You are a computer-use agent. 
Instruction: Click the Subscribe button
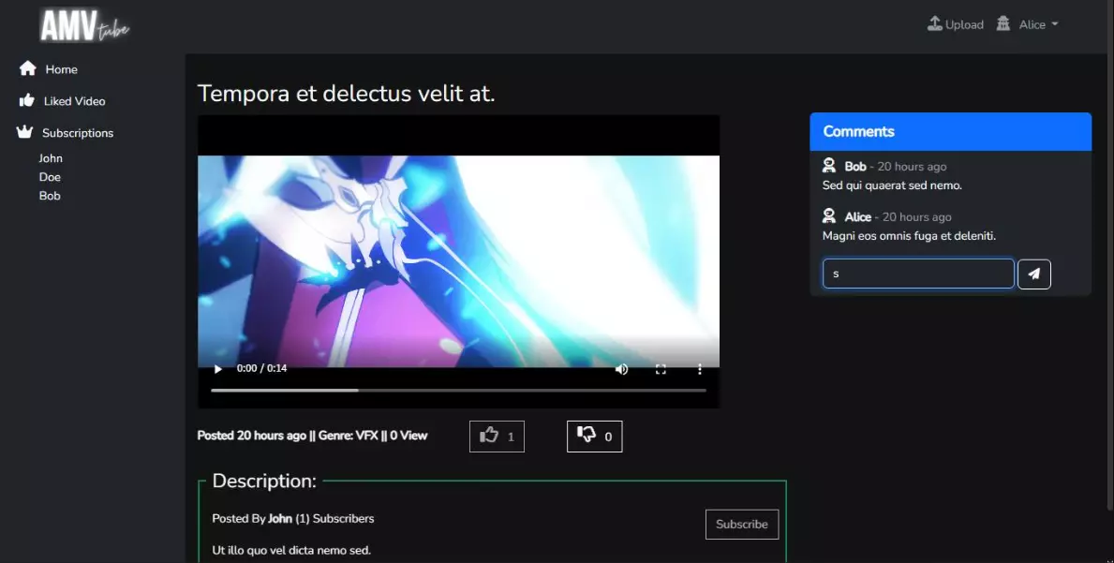(741, 525)
